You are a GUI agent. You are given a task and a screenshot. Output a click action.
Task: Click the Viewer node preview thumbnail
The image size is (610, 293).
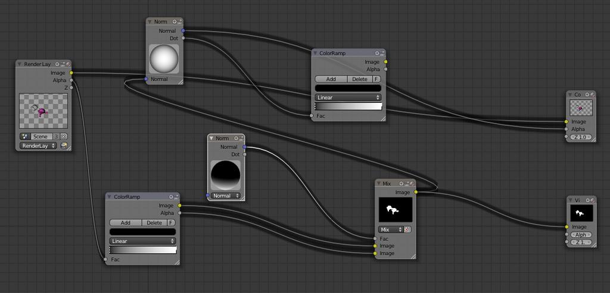581,213
